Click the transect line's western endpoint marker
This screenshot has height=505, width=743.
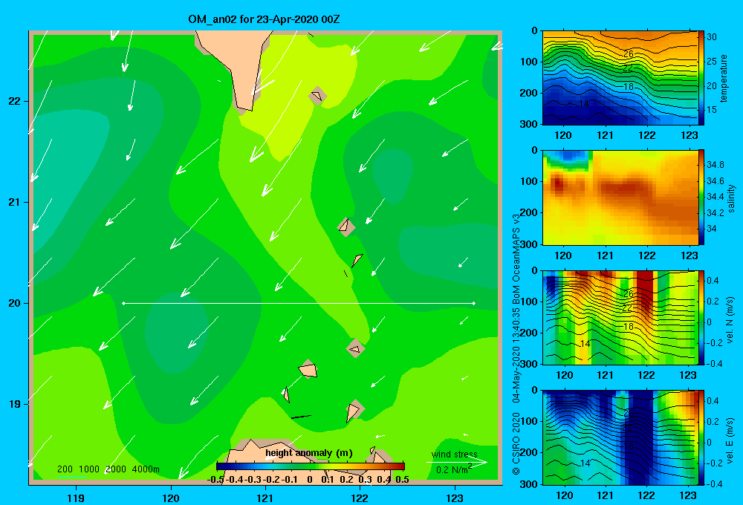[x=123, y=303]
